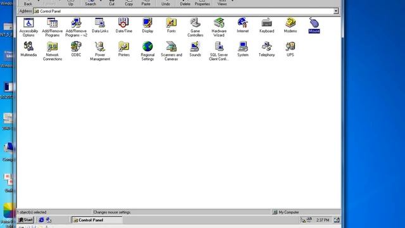Open the first Add/Remove Programs icon

click(52, 27)
